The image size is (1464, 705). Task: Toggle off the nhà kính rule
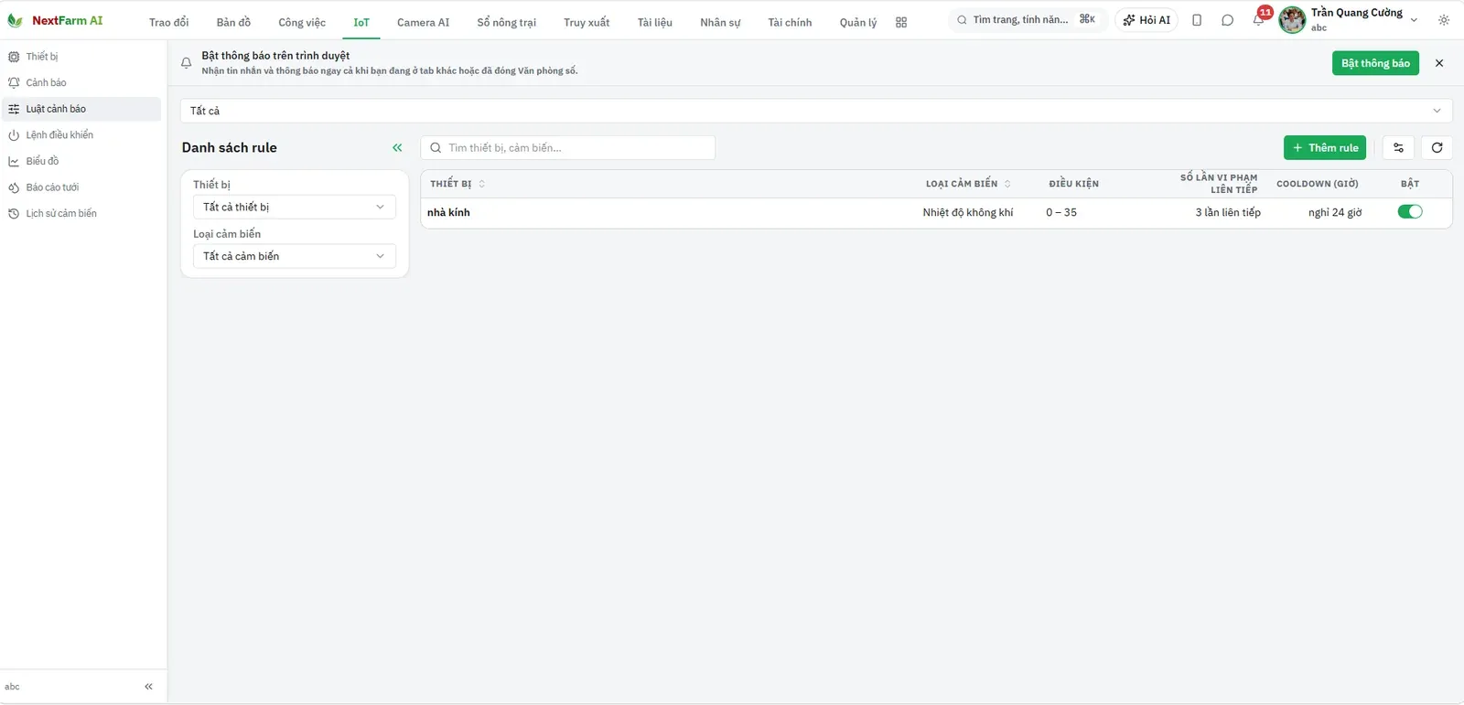(x=1410, y=212)
